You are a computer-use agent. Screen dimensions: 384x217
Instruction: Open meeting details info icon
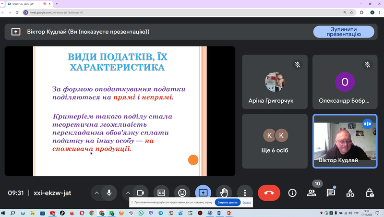pyautogui.click(x=292, y=193)
